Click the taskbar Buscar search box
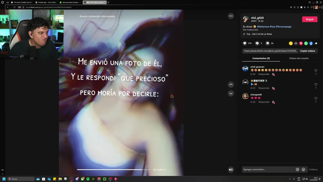The height and width of the screenshot is (182, 323). pos(21,179)
